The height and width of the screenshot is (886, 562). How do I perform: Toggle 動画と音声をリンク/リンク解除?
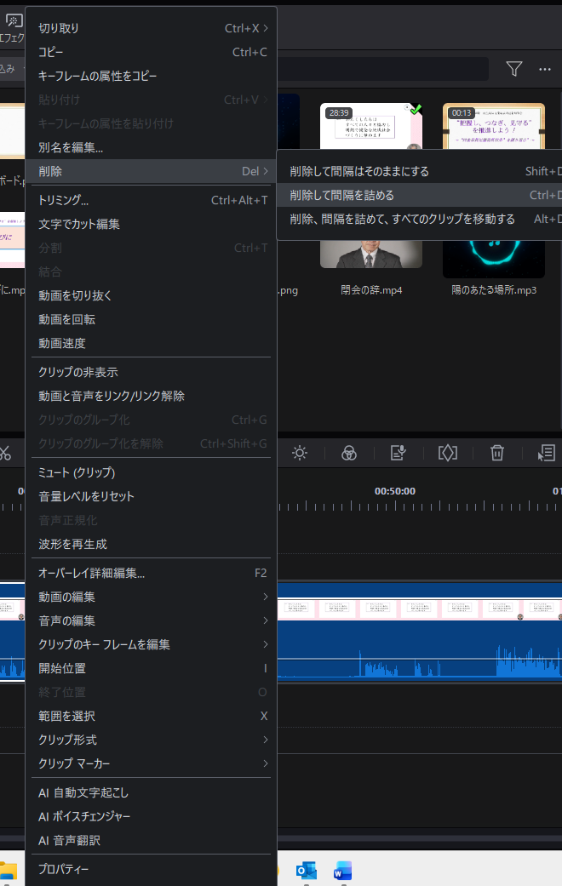112,396
